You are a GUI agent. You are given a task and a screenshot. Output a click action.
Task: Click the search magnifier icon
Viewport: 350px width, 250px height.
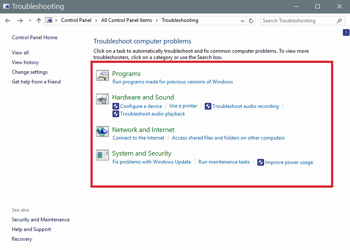[x=339, y=21]
